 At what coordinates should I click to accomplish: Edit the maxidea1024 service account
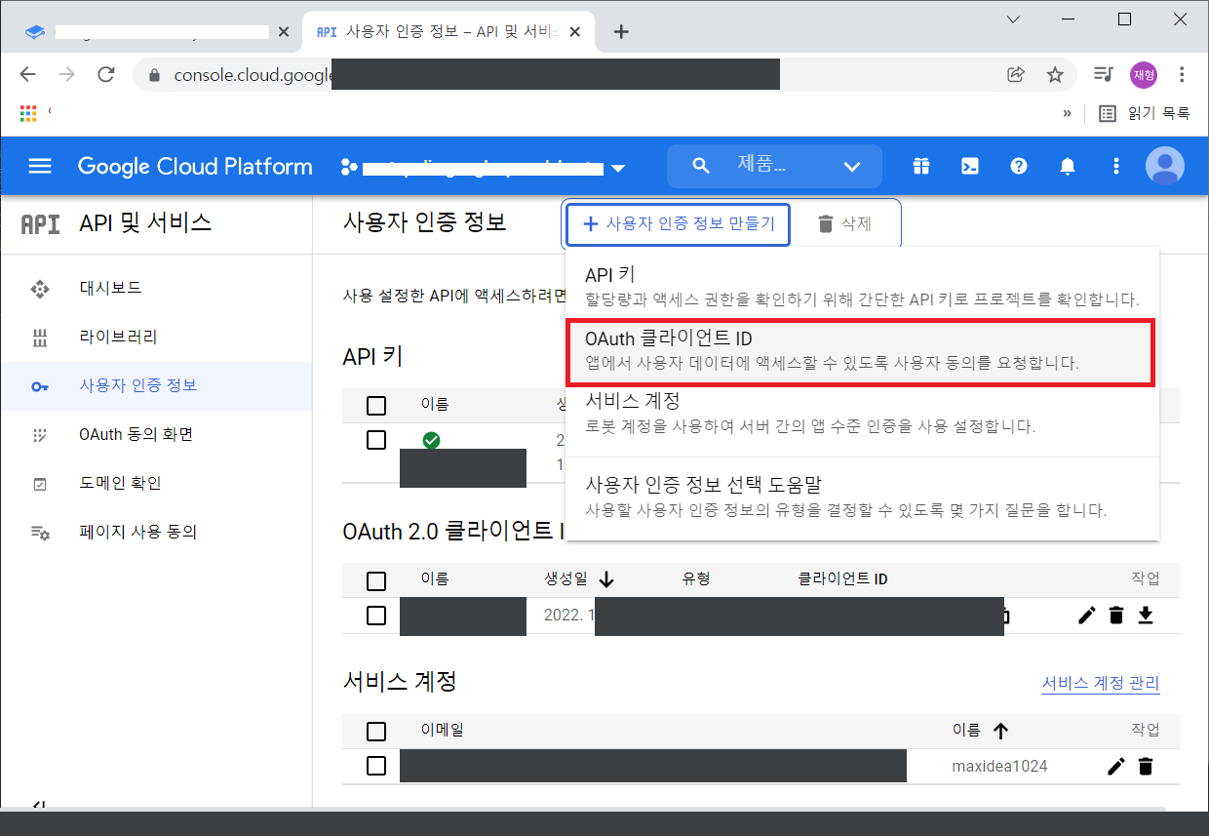pyautogui.click(x=1116, y=766)
